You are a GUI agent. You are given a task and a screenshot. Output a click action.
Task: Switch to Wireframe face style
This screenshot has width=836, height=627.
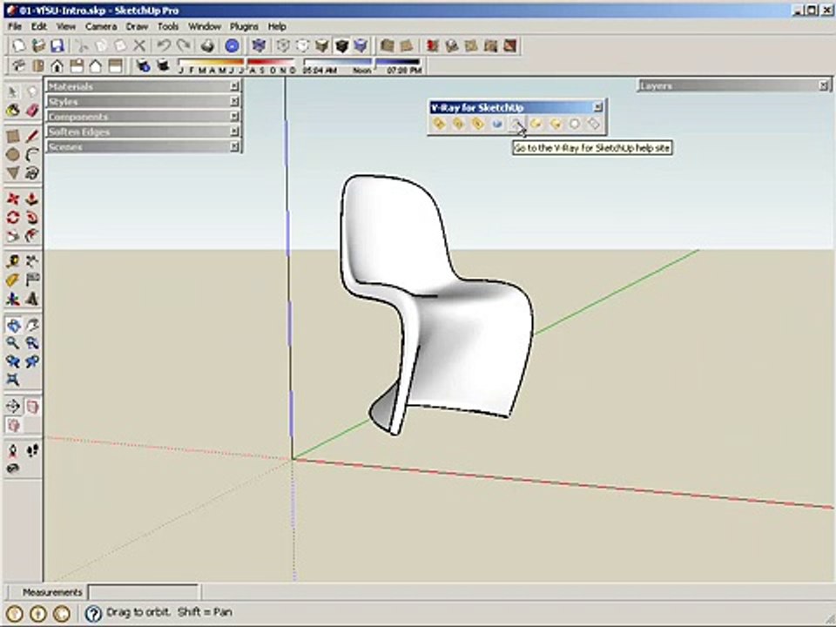tap(283, 46)
